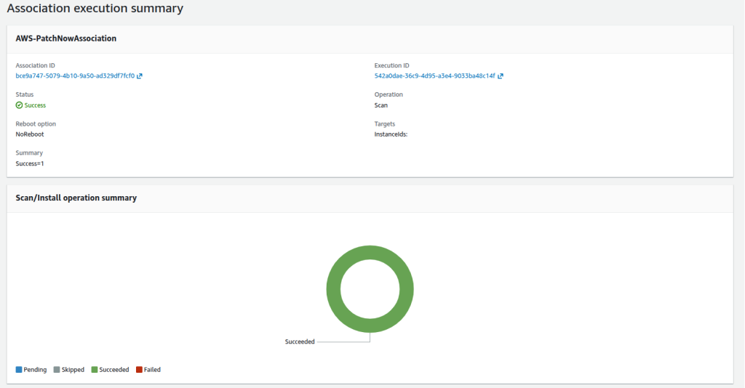The width and height of the screenshot is (745, 388).
Task: Click the Failed legend label
Action: point(152,370)
